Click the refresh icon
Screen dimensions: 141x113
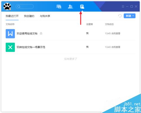tap(120, 16)
